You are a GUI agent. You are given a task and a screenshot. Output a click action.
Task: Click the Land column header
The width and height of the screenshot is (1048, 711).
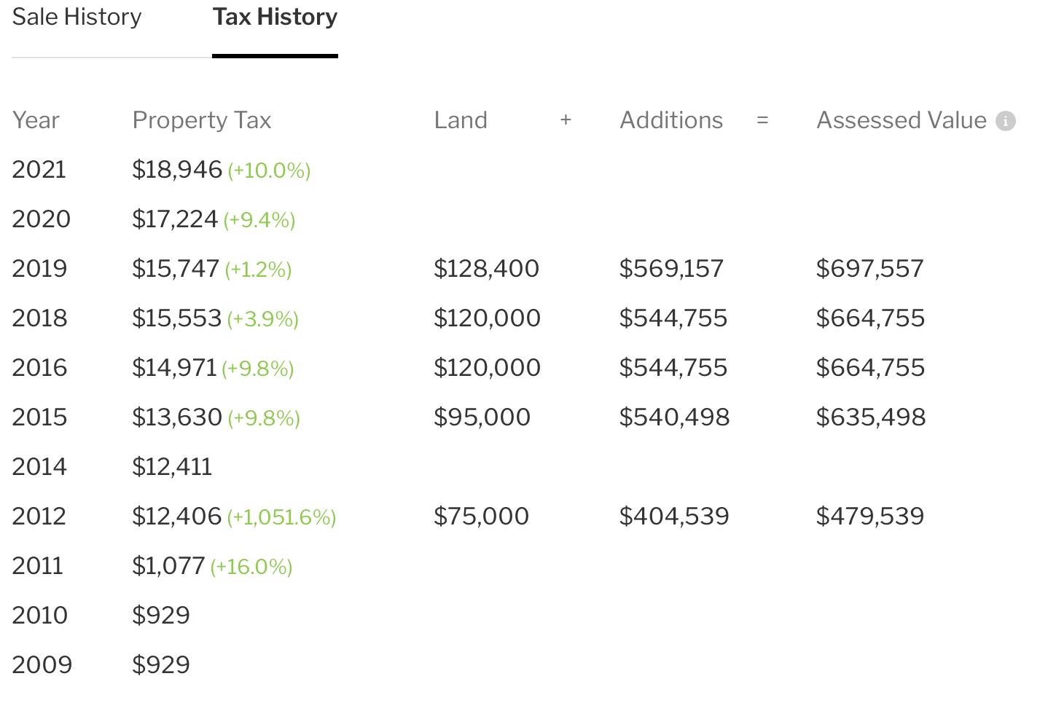pyautogui.click(x=461, y=120)
